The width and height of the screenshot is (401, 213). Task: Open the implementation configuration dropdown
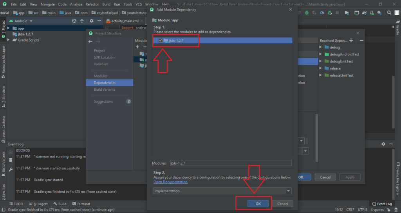pyautogui.click(x=289, y=191)
